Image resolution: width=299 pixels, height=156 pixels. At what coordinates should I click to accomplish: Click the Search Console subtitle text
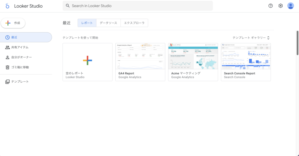pos(234,77)
